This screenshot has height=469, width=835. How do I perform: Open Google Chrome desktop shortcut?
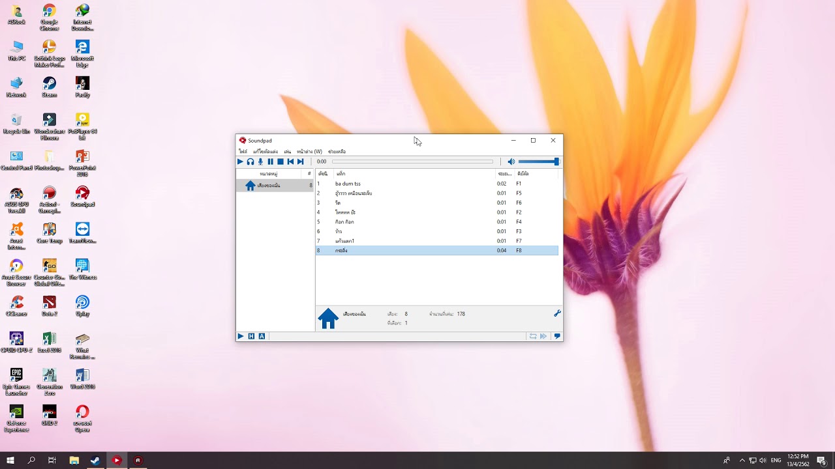pyautogui.click(x=49, y=18)
